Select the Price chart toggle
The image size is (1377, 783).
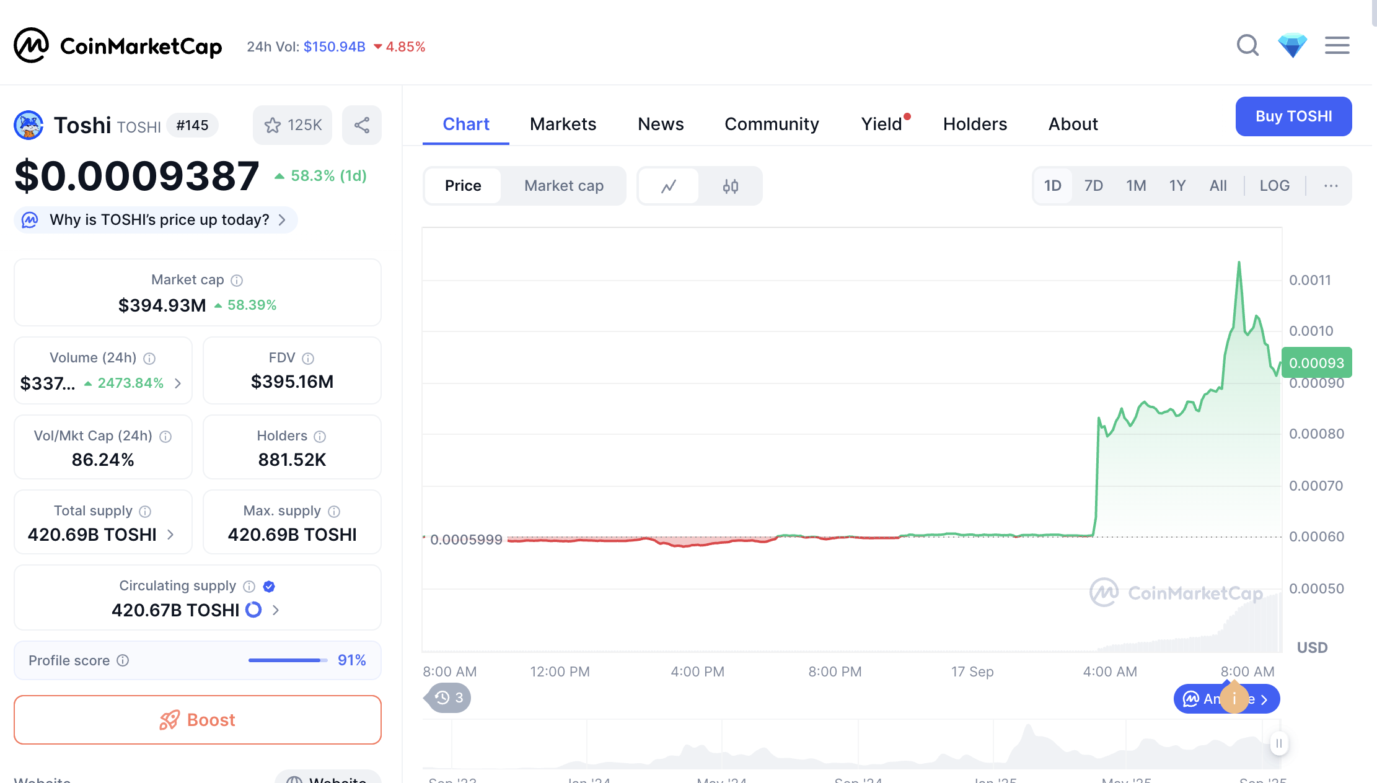[463, 186]
